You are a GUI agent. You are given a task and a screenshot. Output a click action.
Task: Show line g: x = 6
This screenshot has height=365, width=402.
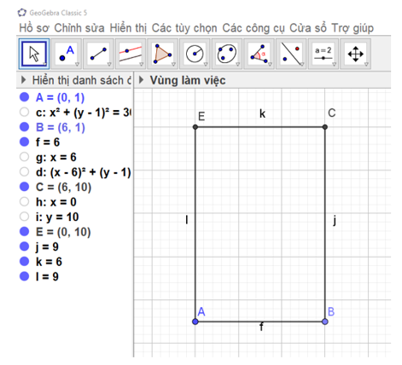24,157
